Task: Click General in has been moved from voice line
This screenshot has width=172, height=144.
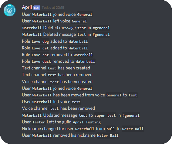Action: pyautogui.click(x=114, y=95)
